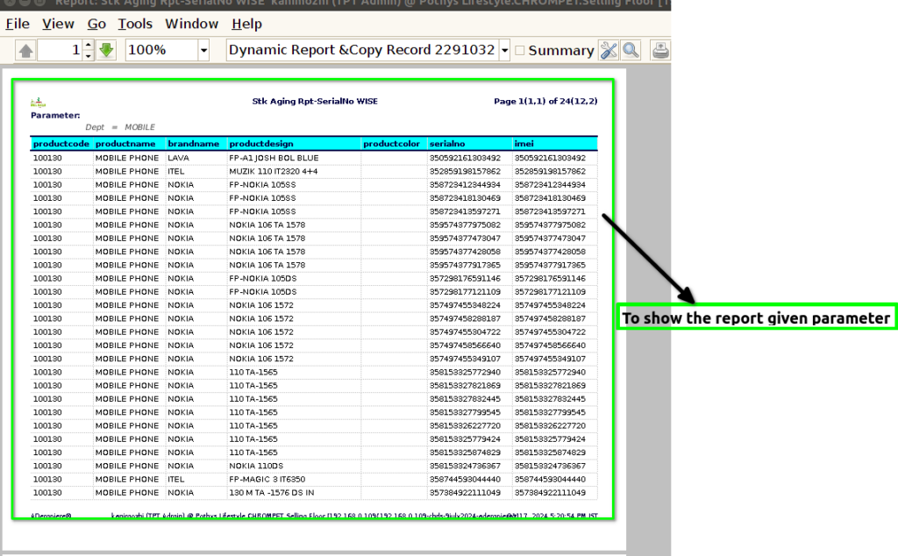Click the MUZIK 110 IT2320 4+4 cell
The image size is (898, 556).
[x=274, y=171]
